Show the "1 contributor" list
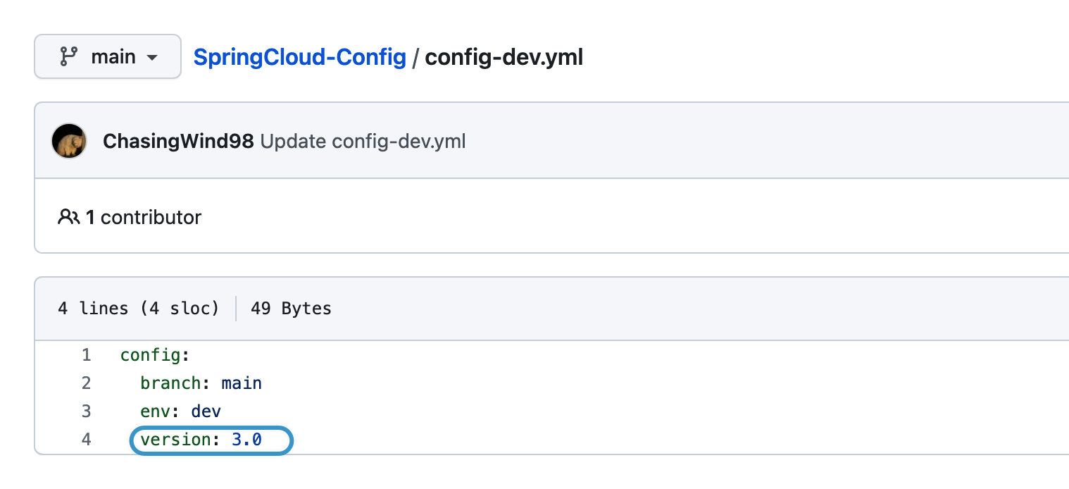Image resolution: width=1069 pixels, height=489 pixels. pyautogui.click(x=144, y=217)
